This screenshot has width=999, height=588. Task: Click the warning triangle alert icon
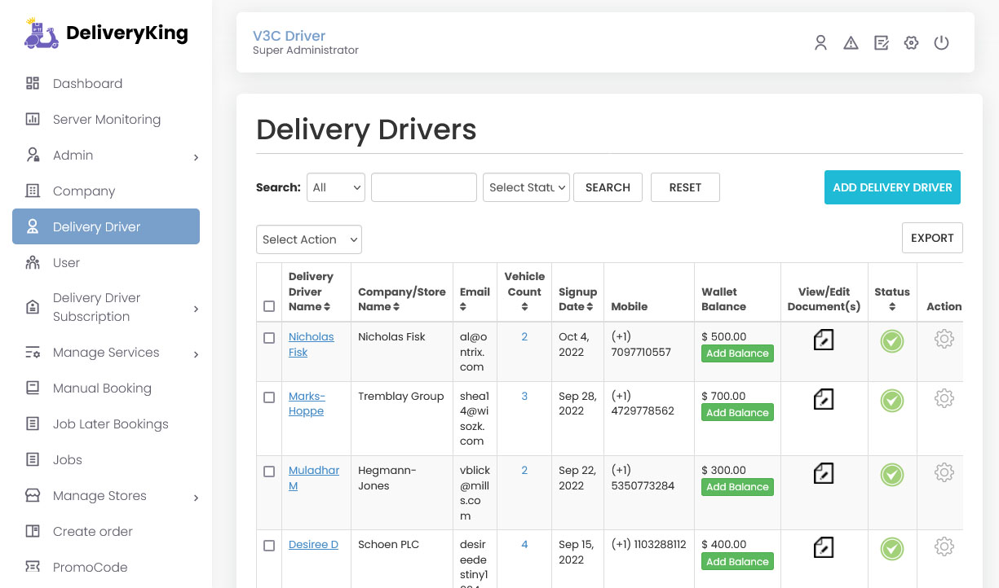851,43
